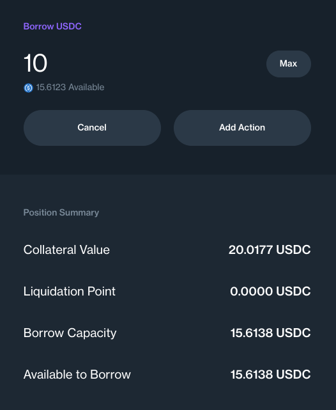This screenshot has width=336, height=410.
Task: Click the Max button
Action: point(289,64)
